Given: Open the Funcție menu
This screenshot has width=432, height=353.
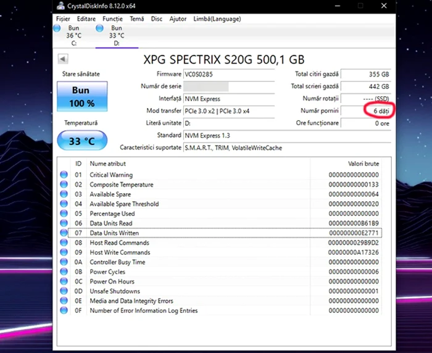Looking at the screenshot, I should tap(112, 19).
